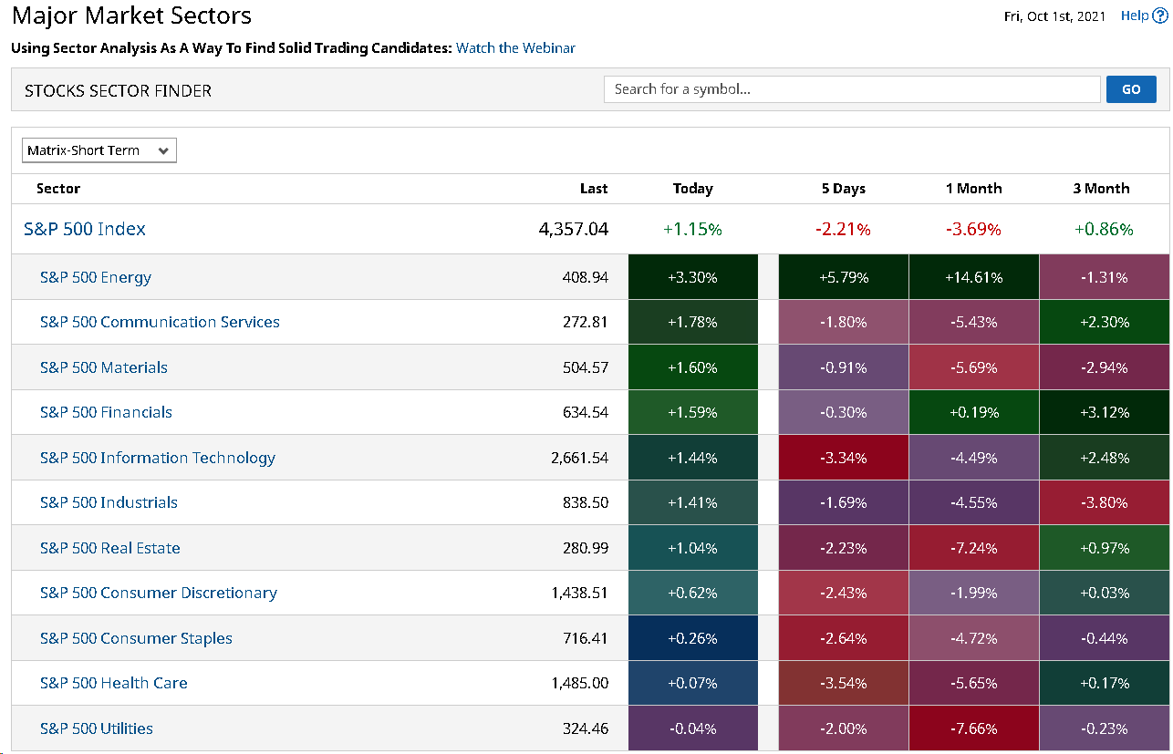Screen dimensions: 1173x754
Task: Open S&P 500 Communication Services sector
Action: coord(160,322)
